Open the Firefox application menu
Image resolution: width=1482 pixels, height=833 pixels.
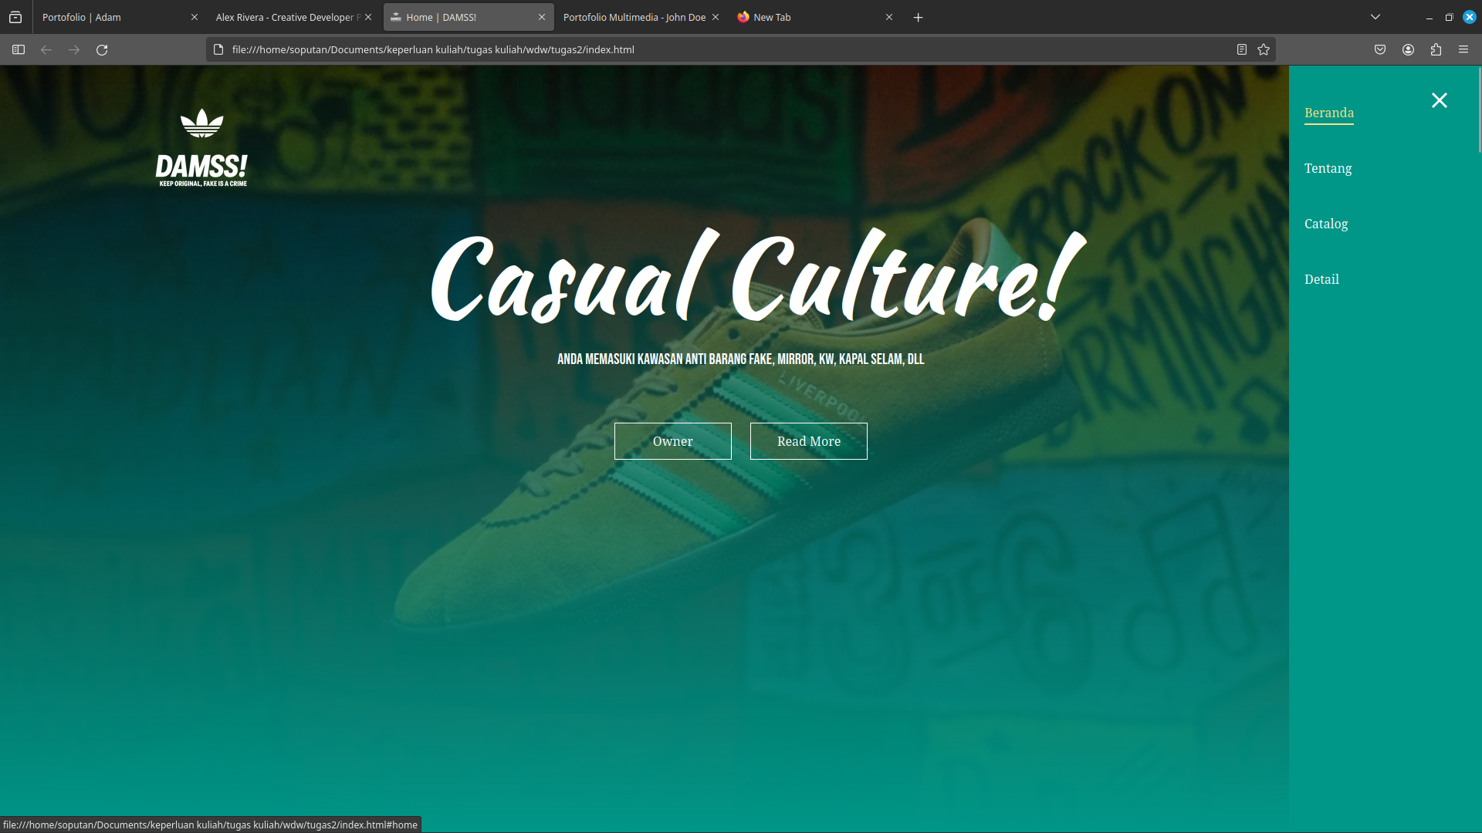(1463, 49)
